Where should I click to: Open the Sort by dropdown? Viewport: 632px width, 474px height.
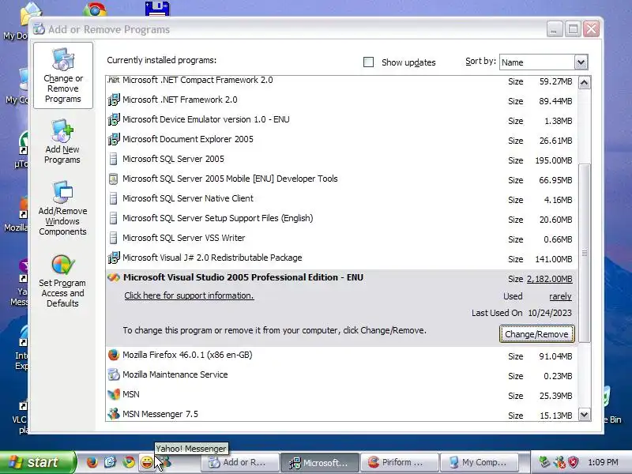click(x=581, y=62)
